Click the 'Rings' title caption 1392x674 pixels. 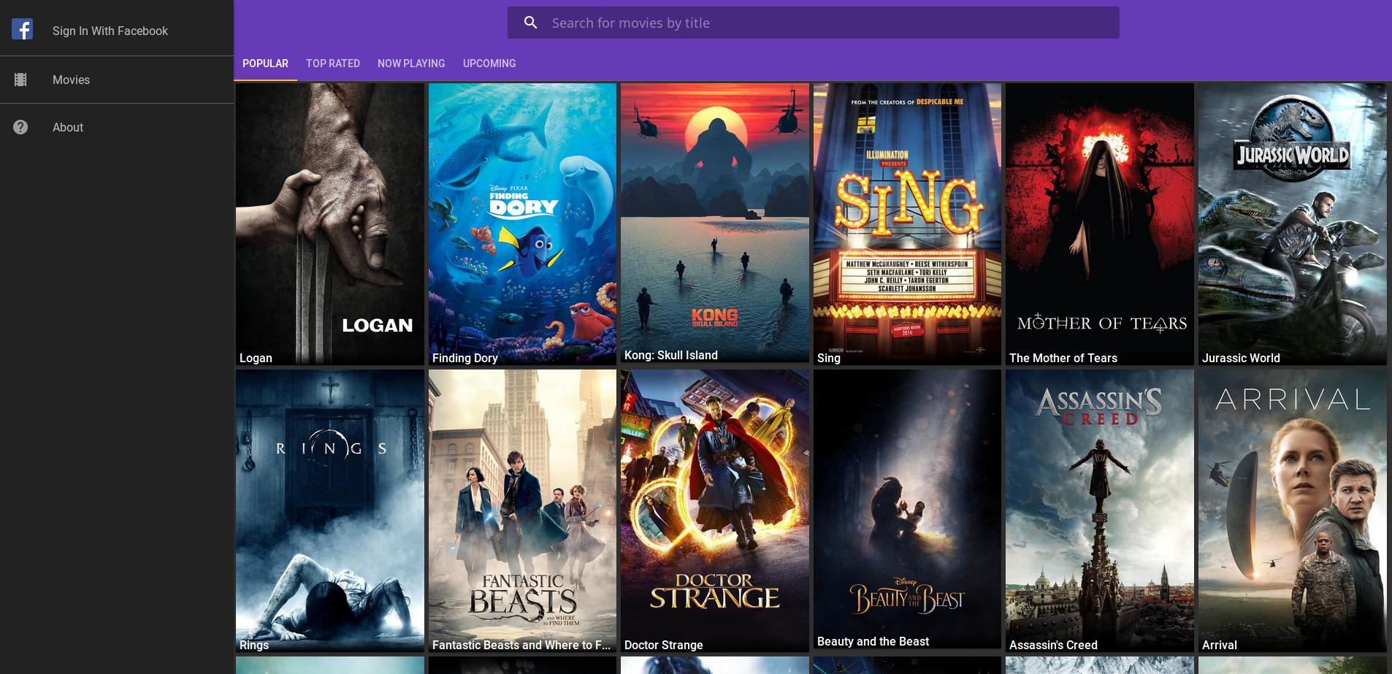coord(254,645)
